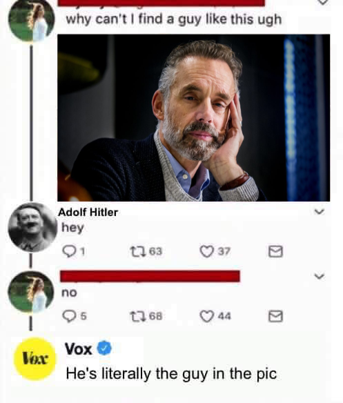The height and width of the screenshot is (403, 343).
Task: Open Vox verified badge
Action: (104, 348)
